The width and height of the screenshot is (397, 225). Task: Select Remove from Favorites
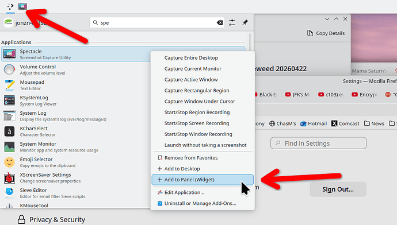click(x=203, y=158)
